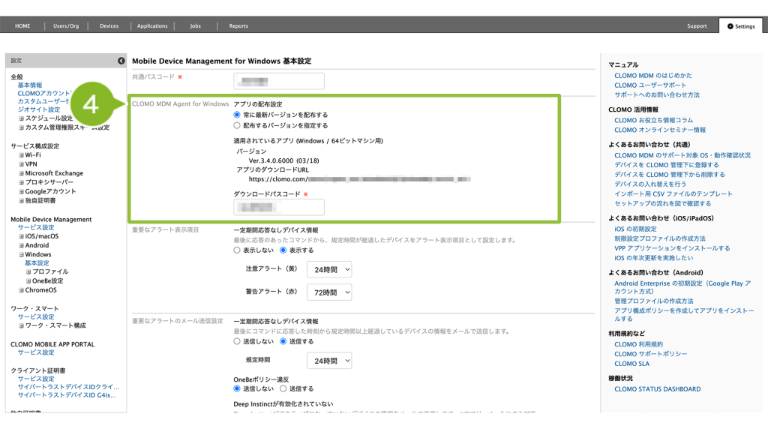Open the Jobs menu

tap(196, 26)
